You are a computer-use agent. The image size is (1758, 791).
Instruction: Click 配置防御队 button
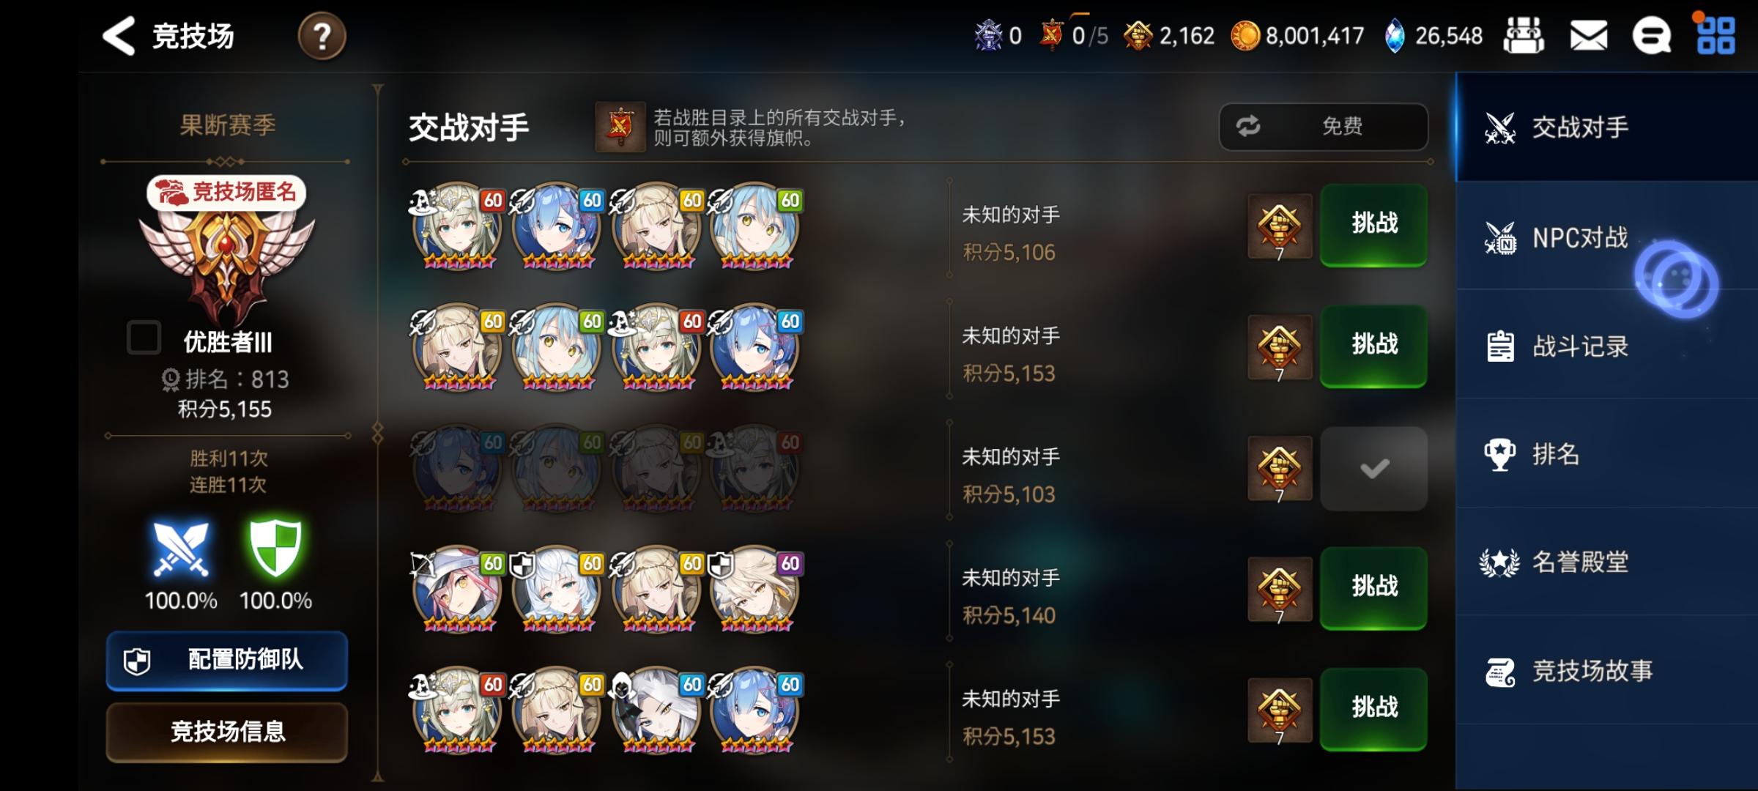[227, 660]
